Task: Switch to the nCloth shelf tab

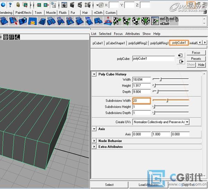Action: coord(98,12)
